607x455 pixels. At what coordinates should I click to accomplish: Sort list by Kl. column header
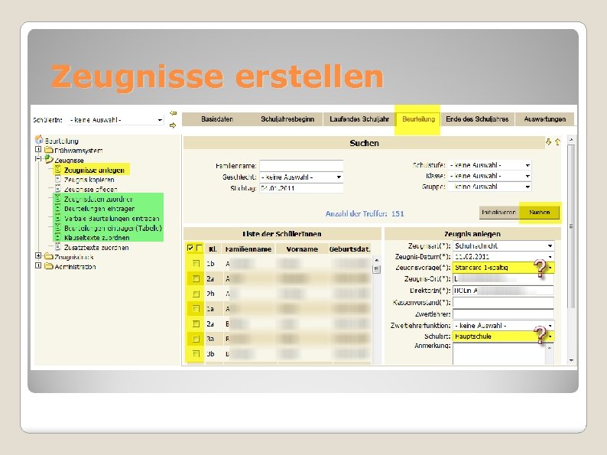pyautogui.click(x=213, y=249)
